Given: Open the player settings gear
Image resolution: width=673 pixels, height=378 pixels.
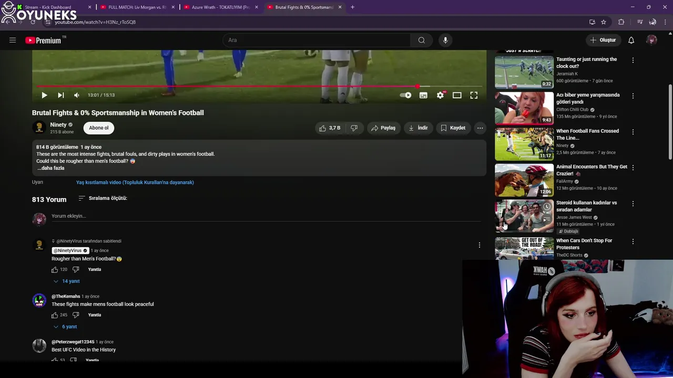Looking at the screenshot, I should (x=440, y=95).
